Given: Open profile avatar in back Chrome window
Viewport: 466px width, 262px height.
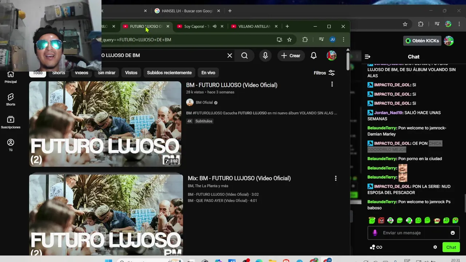Looking at the screenshot, I should [448, 24].
